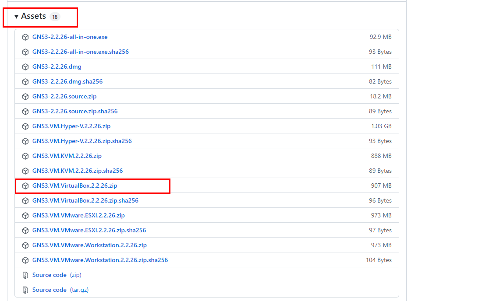This screenshot has height=301, width=482.
Task: Click the 82 Bytes size text
Action: tap(380, 82)
